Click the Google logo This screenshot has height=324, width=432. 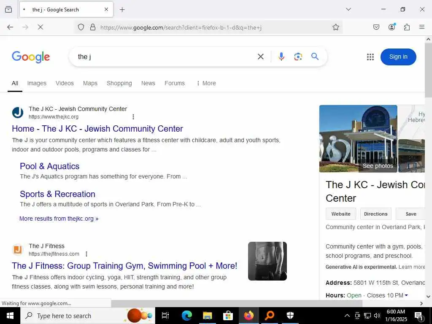pyautogui.click(x=31, y=57)
